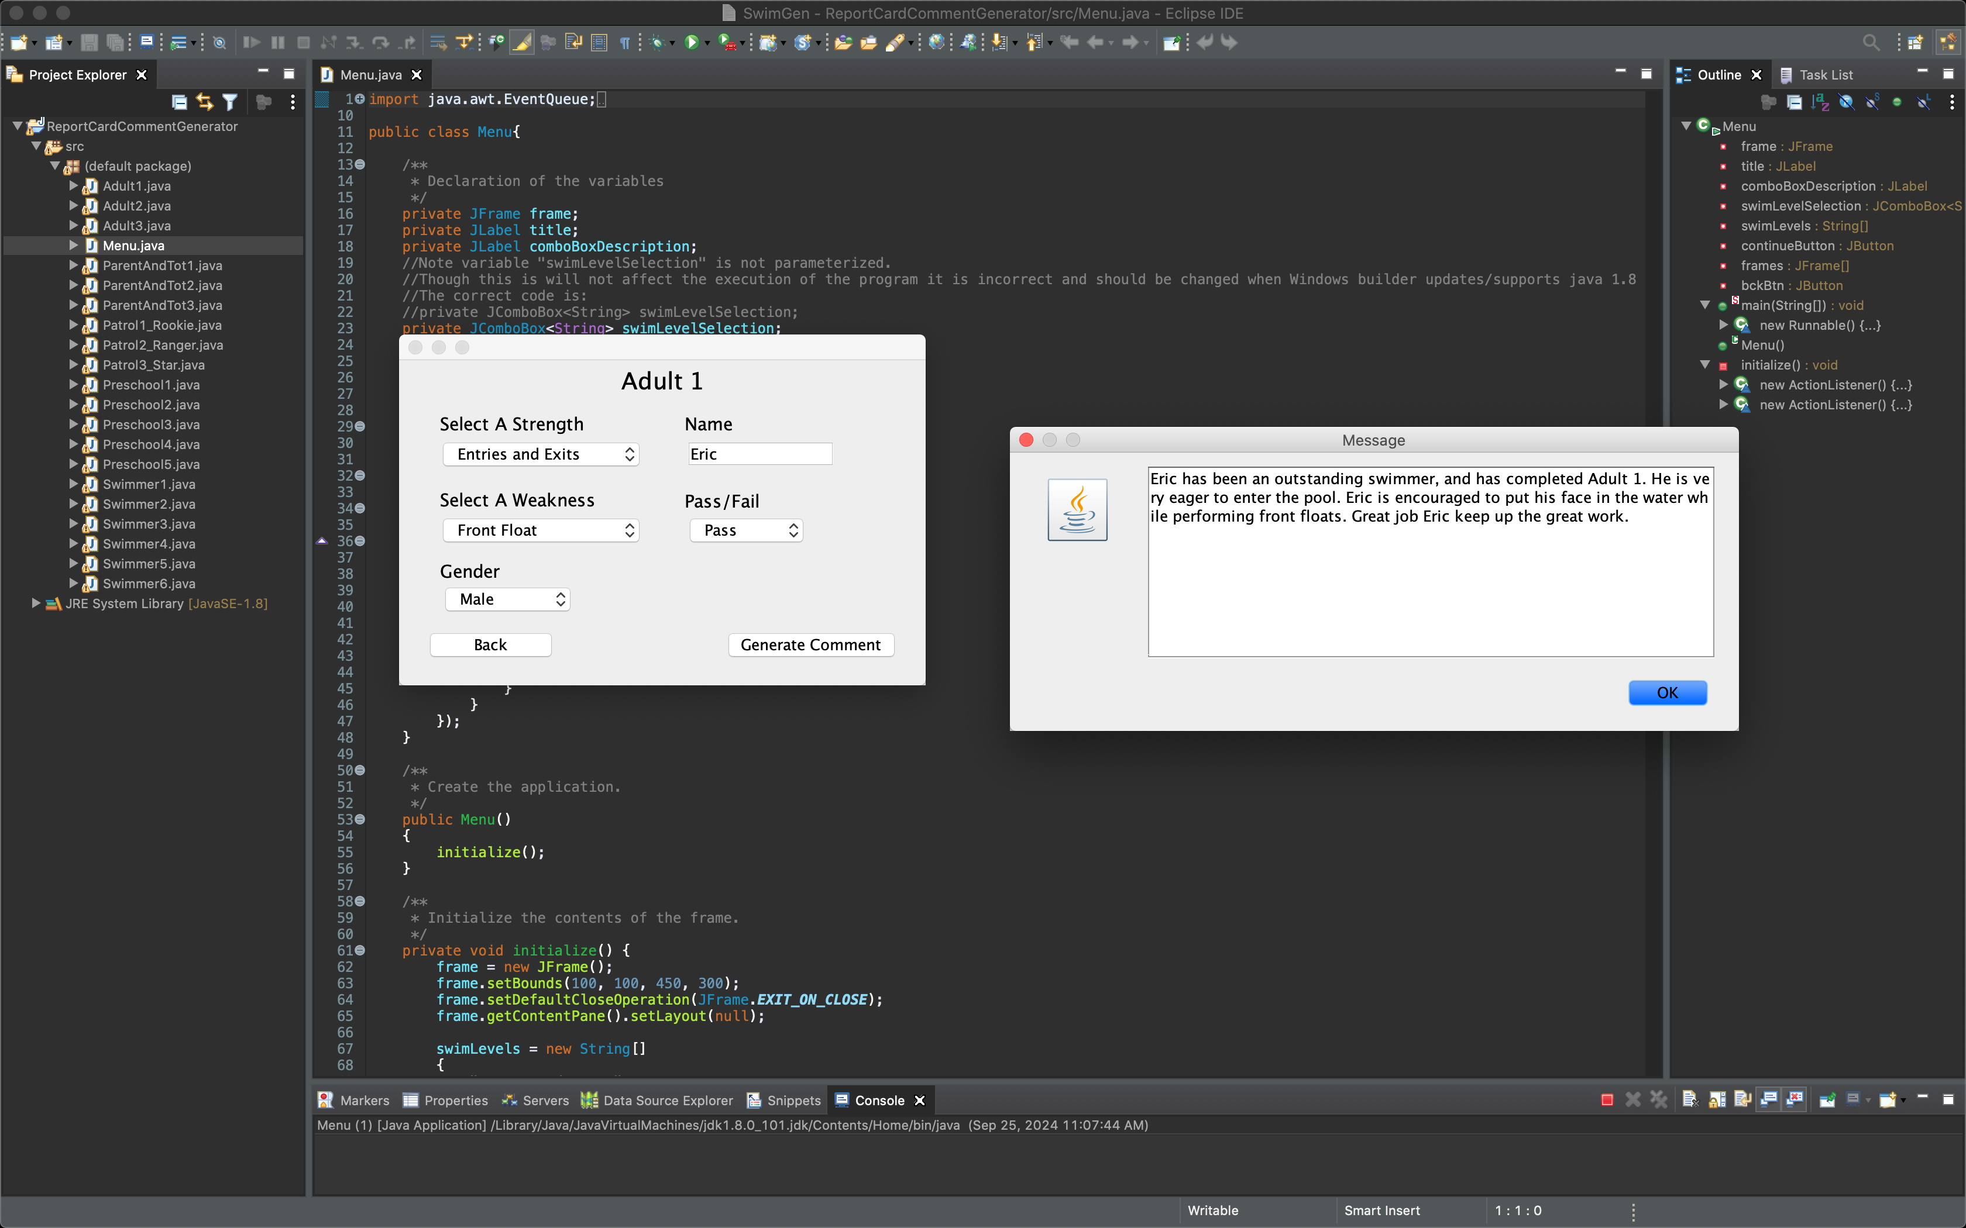Expand Adult1.java in Project Explorer
The height and width of the screenshot is (1228, 1966).
pos(74,186)
